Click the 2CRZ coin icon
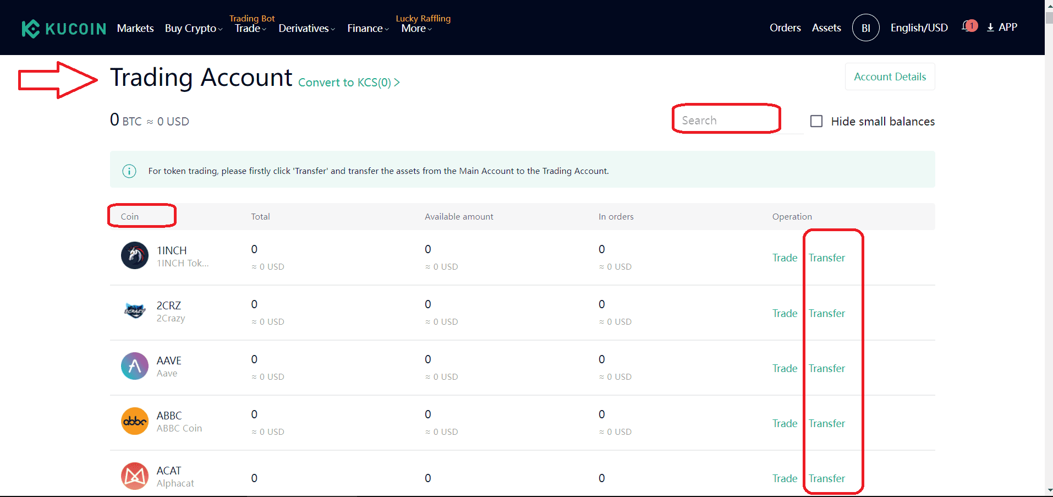This screenshot has height=497, width=1053. [135, 310]
